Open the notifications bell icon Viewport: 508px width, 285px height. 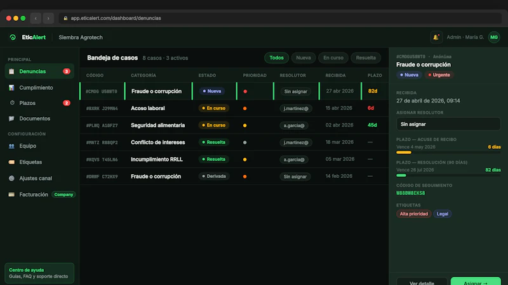pos(436,37)
